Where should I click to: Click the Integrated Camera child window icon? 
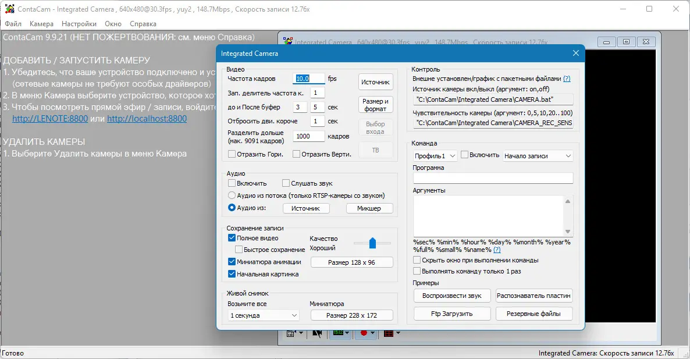(288, 41)
